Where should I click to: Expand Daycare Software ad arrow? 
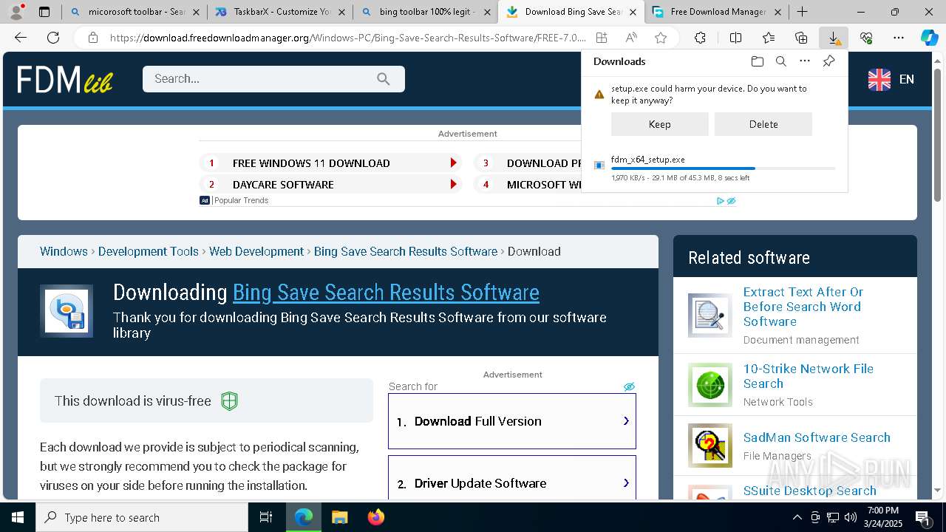[453, 185]
